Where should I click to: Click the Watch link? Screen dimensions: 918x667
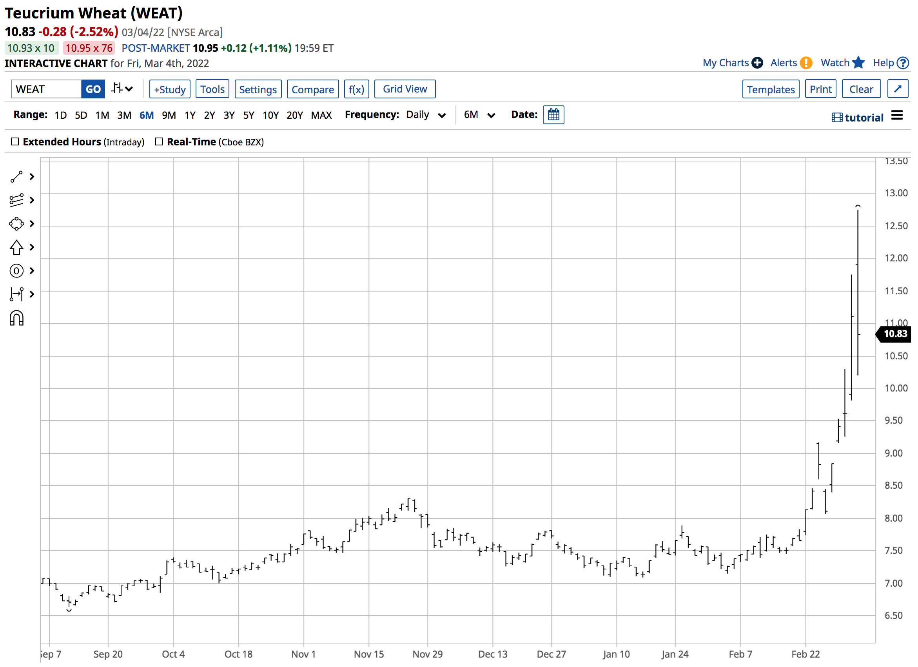(835, 63)
